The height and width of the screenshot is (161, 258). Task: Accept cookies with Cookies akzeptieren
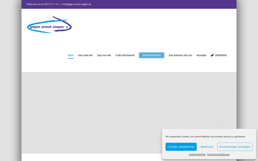coord(181,147)
